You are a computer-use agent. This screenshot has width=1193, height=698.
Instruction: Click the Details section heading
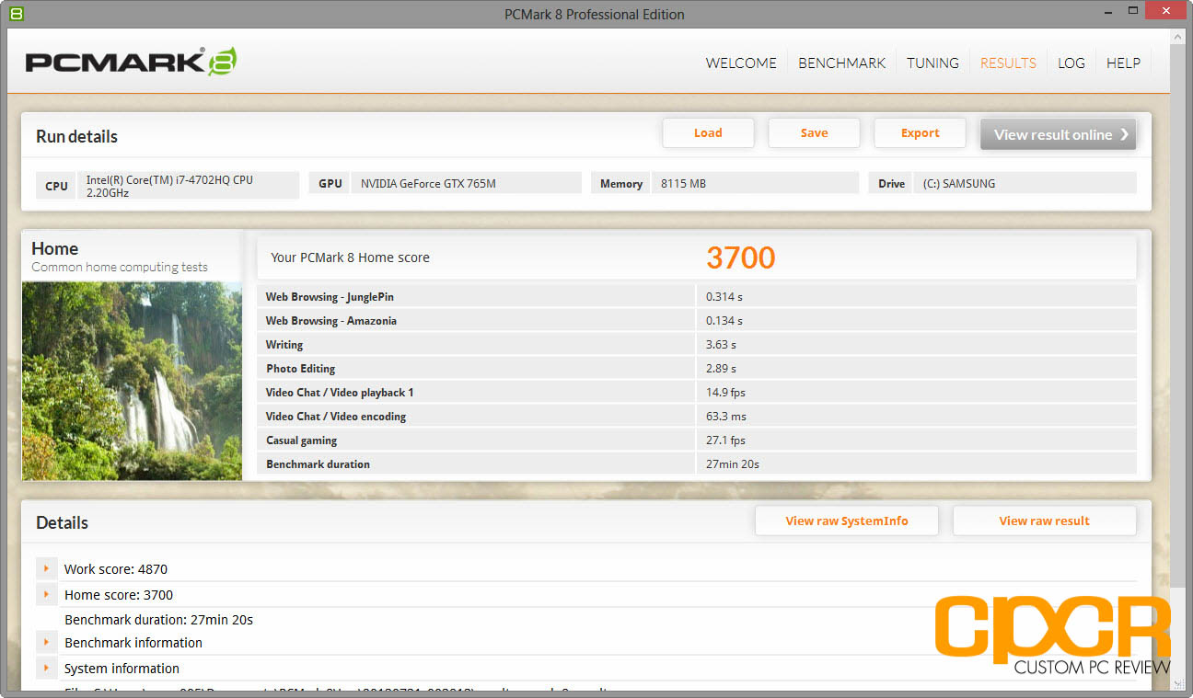(x=62, y=522)
